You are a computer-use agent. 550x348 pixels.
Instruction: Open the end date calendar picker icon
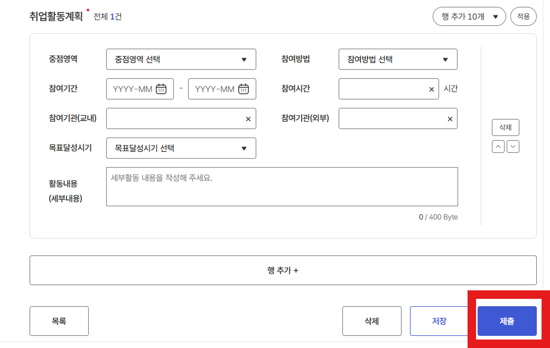coord(244,89)
